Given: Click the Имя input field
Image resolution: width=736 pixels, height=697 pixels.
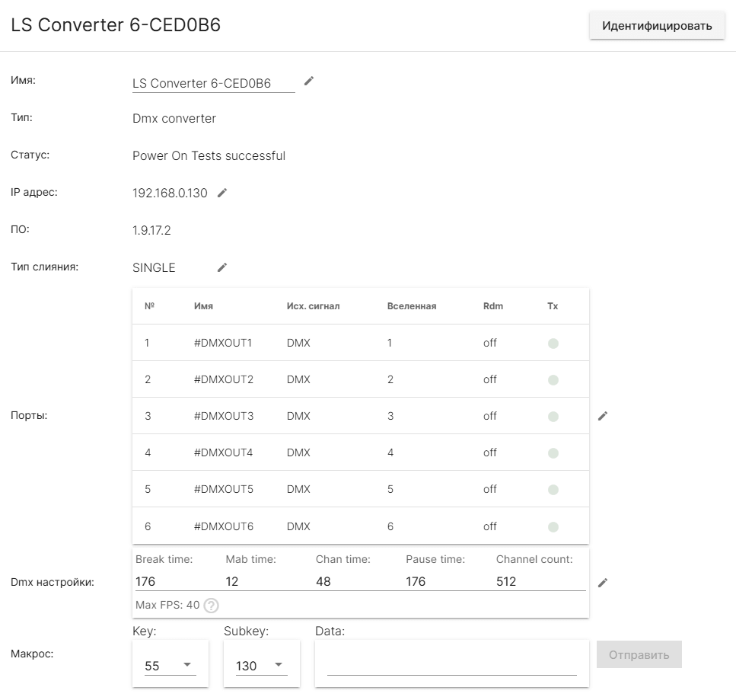Looking at the screenshot, I should [214, 83].
